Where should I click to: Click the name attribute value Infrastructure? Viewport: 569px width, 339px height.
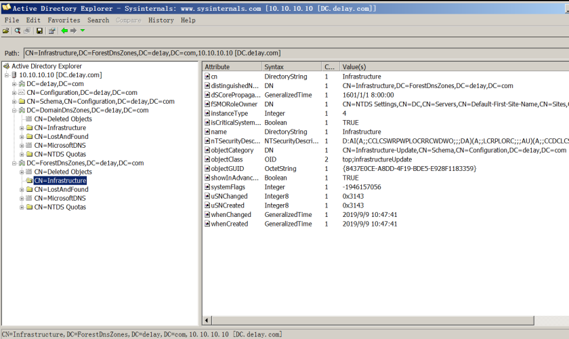(362, 132)
